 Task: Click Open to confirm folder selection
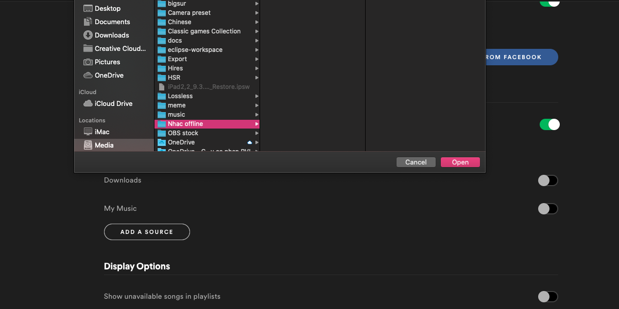[x=460, y=162]
